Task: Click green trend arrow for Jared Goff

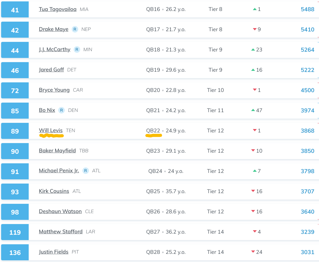Action: pos(253,70)
